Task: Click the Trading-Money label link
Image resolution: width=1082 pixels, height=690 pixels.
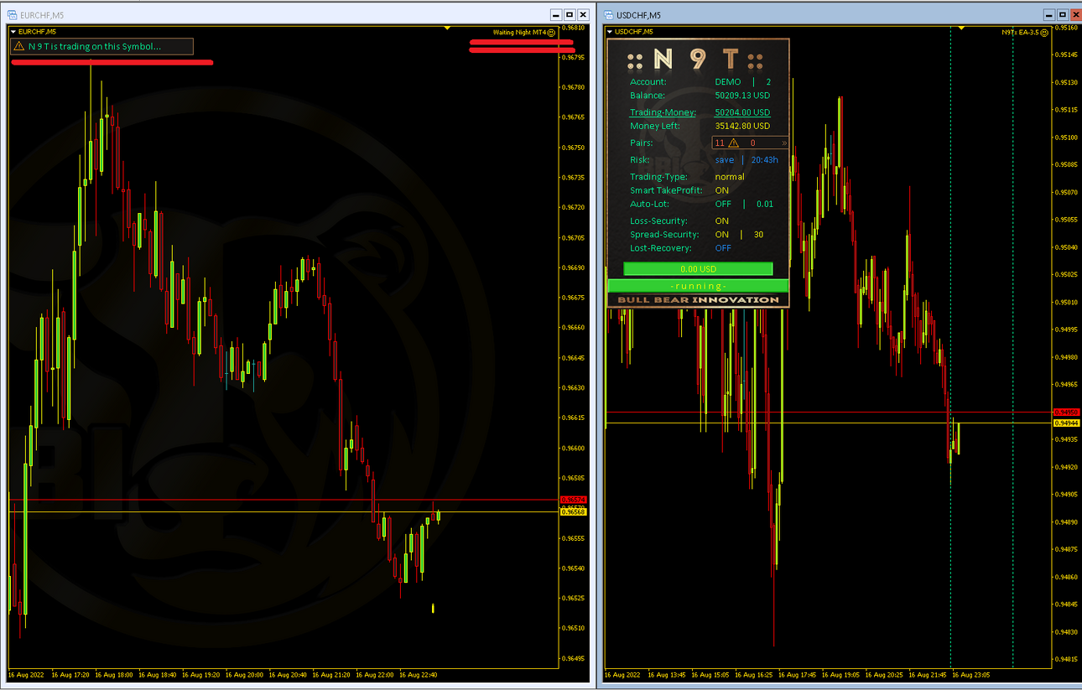Action: pyautogui.click(x=663, y=112)
